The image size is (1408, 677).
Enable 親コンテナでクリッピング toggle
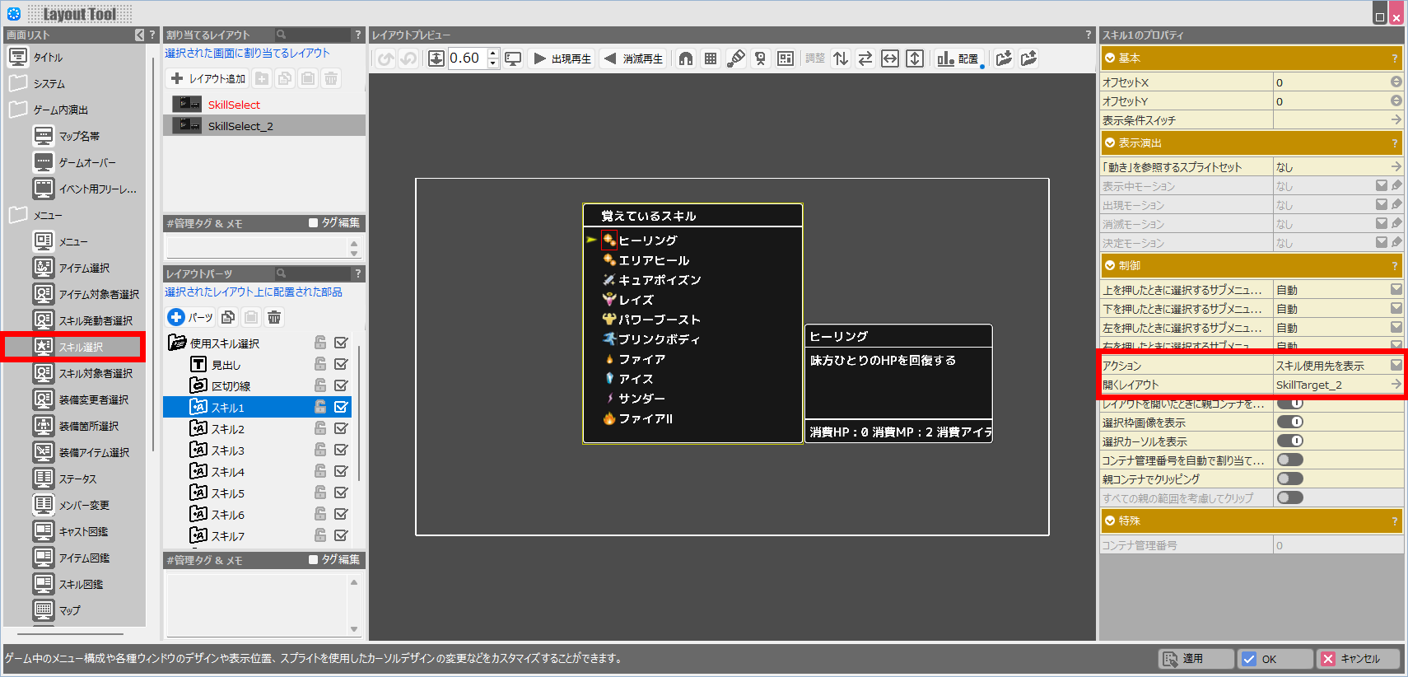click(x=1289, y=479)
